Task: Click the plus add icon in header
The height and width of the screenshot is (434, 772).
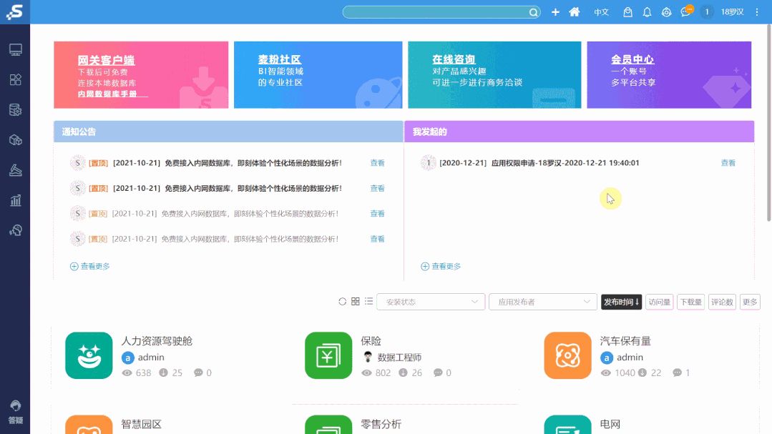Action: [x=555, y=12]
